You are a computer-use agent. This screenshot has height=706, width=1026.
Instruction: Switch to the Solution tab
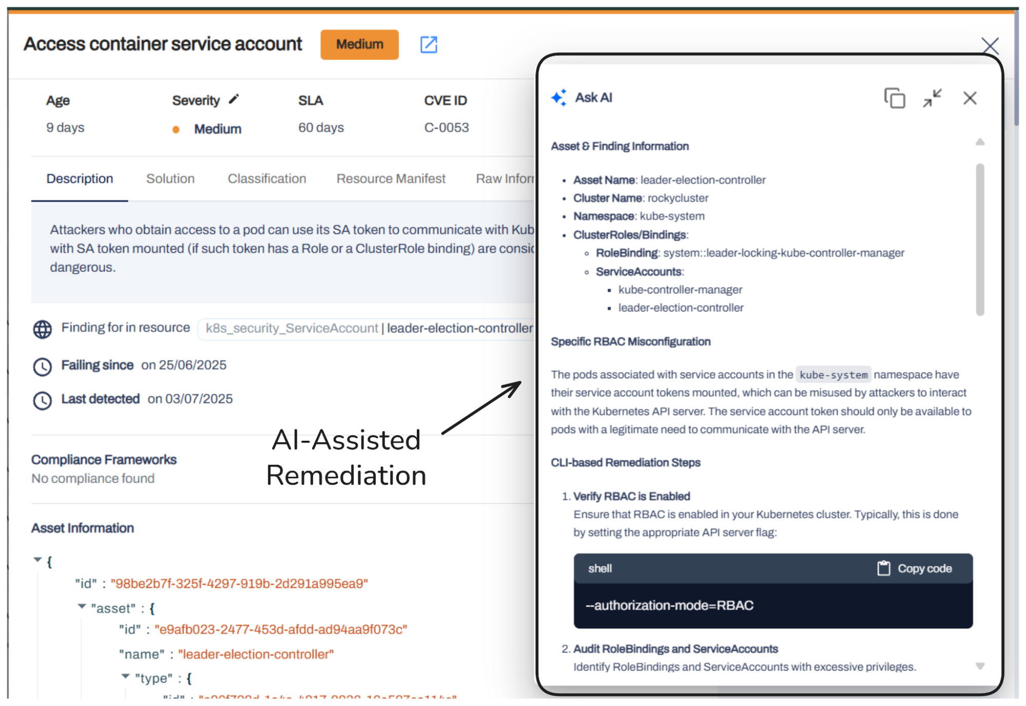[x=170, y=179]
